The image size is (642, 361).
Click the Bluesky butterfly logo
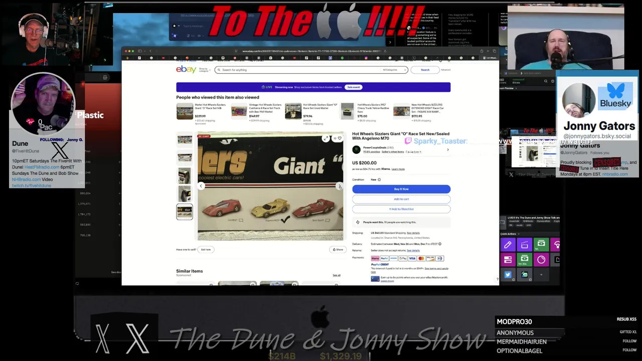tap(615, 91)
